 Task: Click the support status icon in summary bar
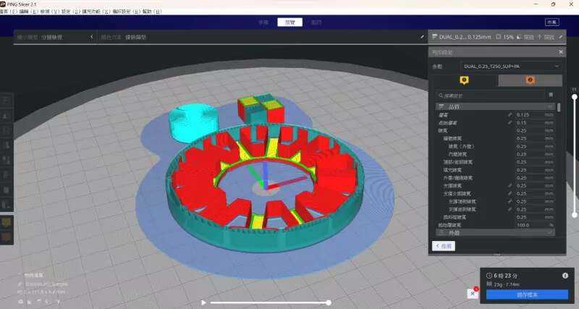(519, 37)
